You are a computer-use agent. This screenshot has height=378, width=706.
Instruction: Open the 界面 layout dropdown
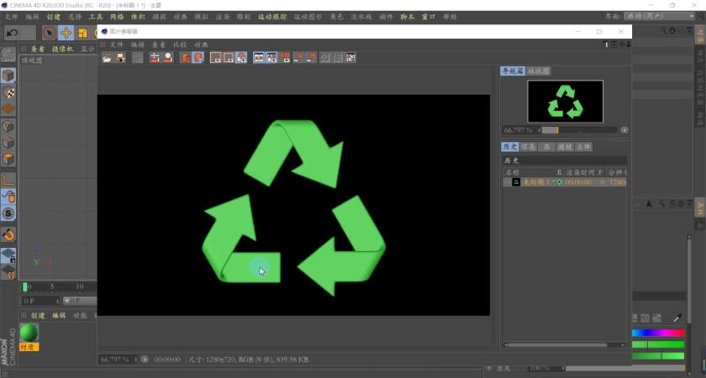[659, 16]
